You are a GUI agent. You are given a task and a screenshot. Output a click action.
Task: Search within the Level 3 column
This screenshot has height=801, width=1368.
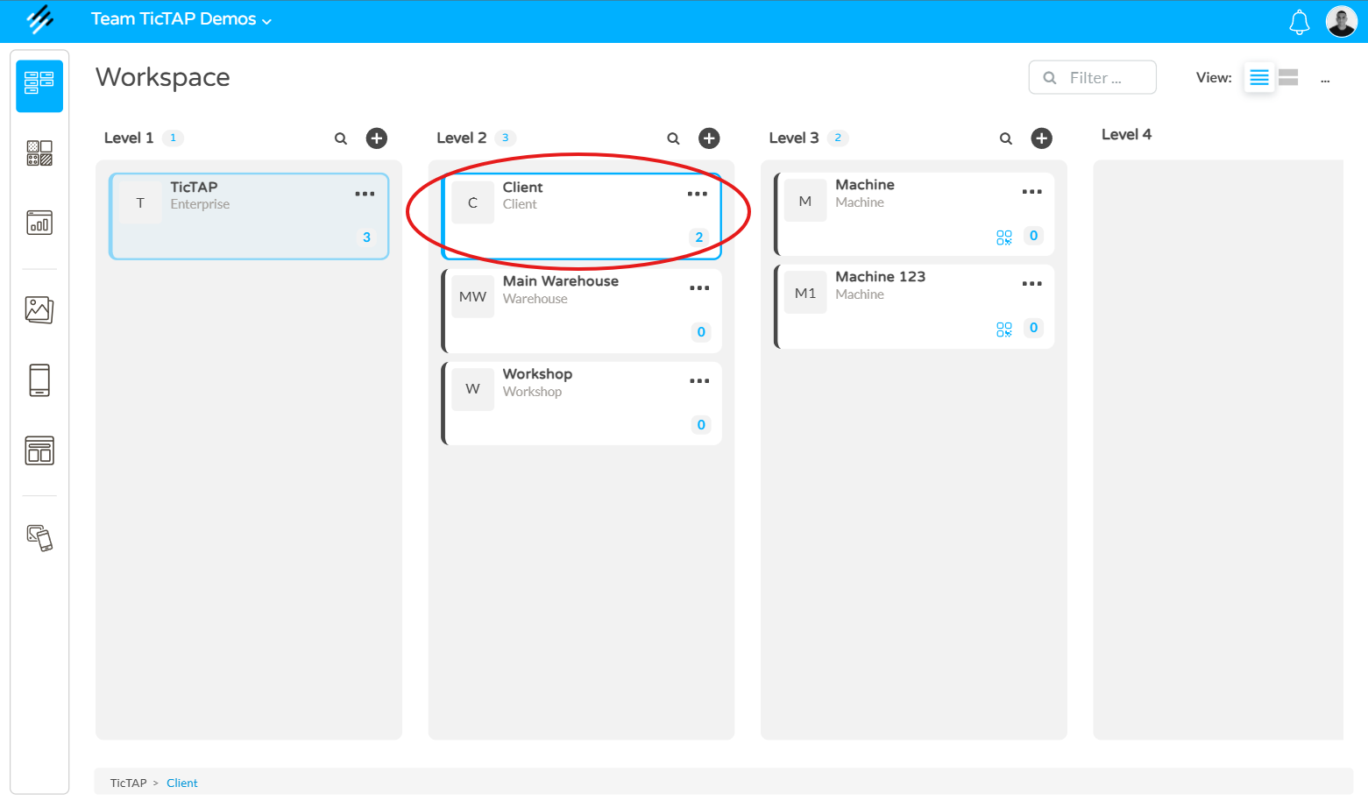tap(1006, 138)
